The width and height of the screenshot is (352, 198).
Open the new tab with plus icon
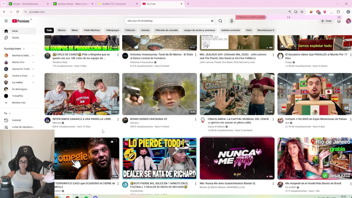pyautogui.click(x=188, y=4)
